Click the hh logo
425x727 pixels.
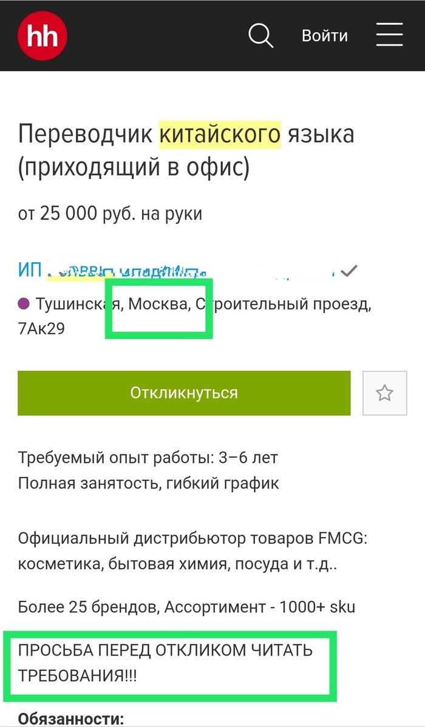(42, 36)
